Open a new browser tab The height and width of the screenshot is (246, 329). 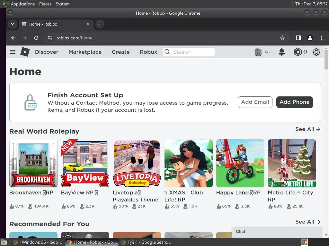point(100,24)
